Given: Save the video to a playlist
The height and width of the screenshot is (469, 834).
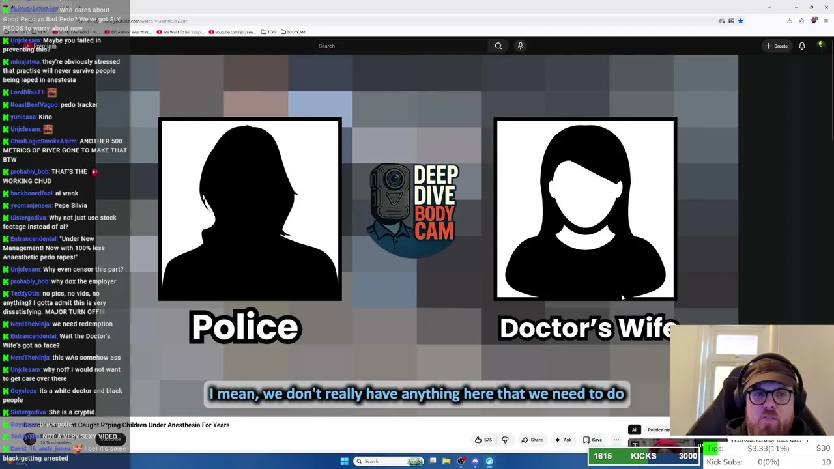Looking at the screenshot, I should [592, 440].
